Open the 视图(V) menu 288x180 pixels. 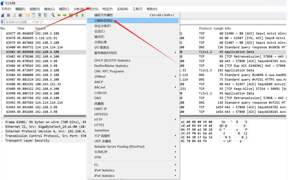[x=35, y=9]
